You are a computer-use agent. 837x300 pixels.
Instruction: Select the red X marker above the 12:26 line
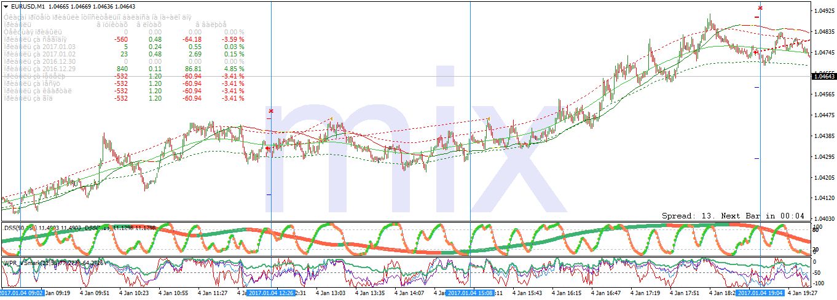270,111
